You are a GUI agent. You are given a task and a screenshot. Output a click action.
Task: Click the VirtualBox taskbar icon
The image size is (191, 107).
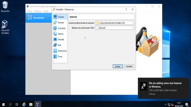pyautogui.click(x=38, y=104)
